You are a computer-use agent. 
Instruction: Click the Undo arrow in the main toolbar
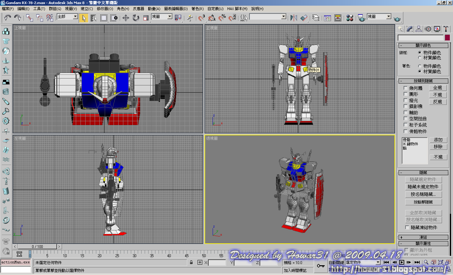[8, 18]
